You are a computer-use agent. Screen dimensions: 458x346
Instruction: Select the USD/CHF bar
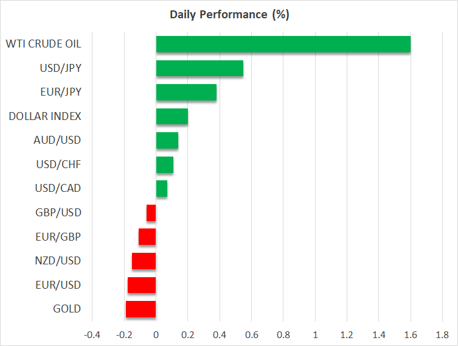[164, 164]
